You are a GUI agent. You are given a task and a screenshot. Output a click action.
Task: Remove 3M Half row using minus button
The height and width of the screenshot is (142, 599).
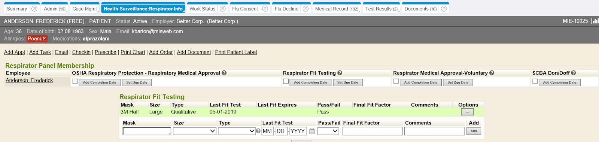coord(467,112)
